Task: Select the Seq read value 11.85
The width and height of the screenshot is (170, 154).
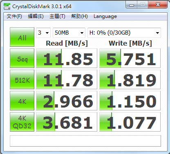Action: (x=67, y=58)
